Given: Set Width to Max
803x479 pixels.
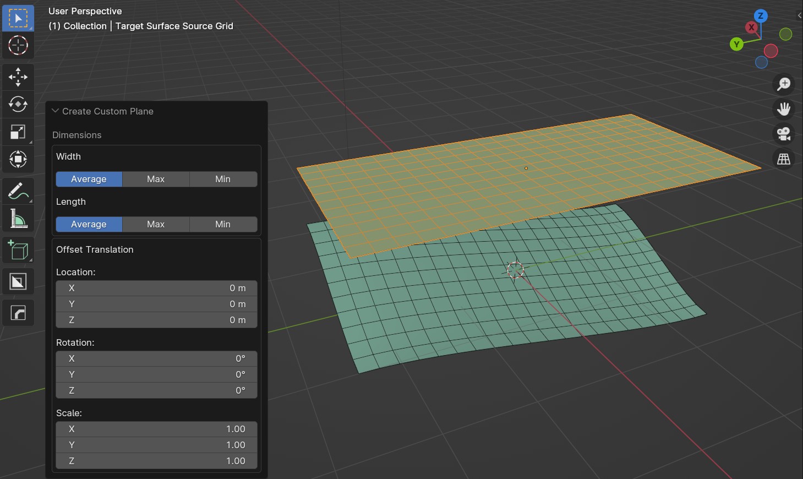Looking at the screenshot, I should click(156, 179).
